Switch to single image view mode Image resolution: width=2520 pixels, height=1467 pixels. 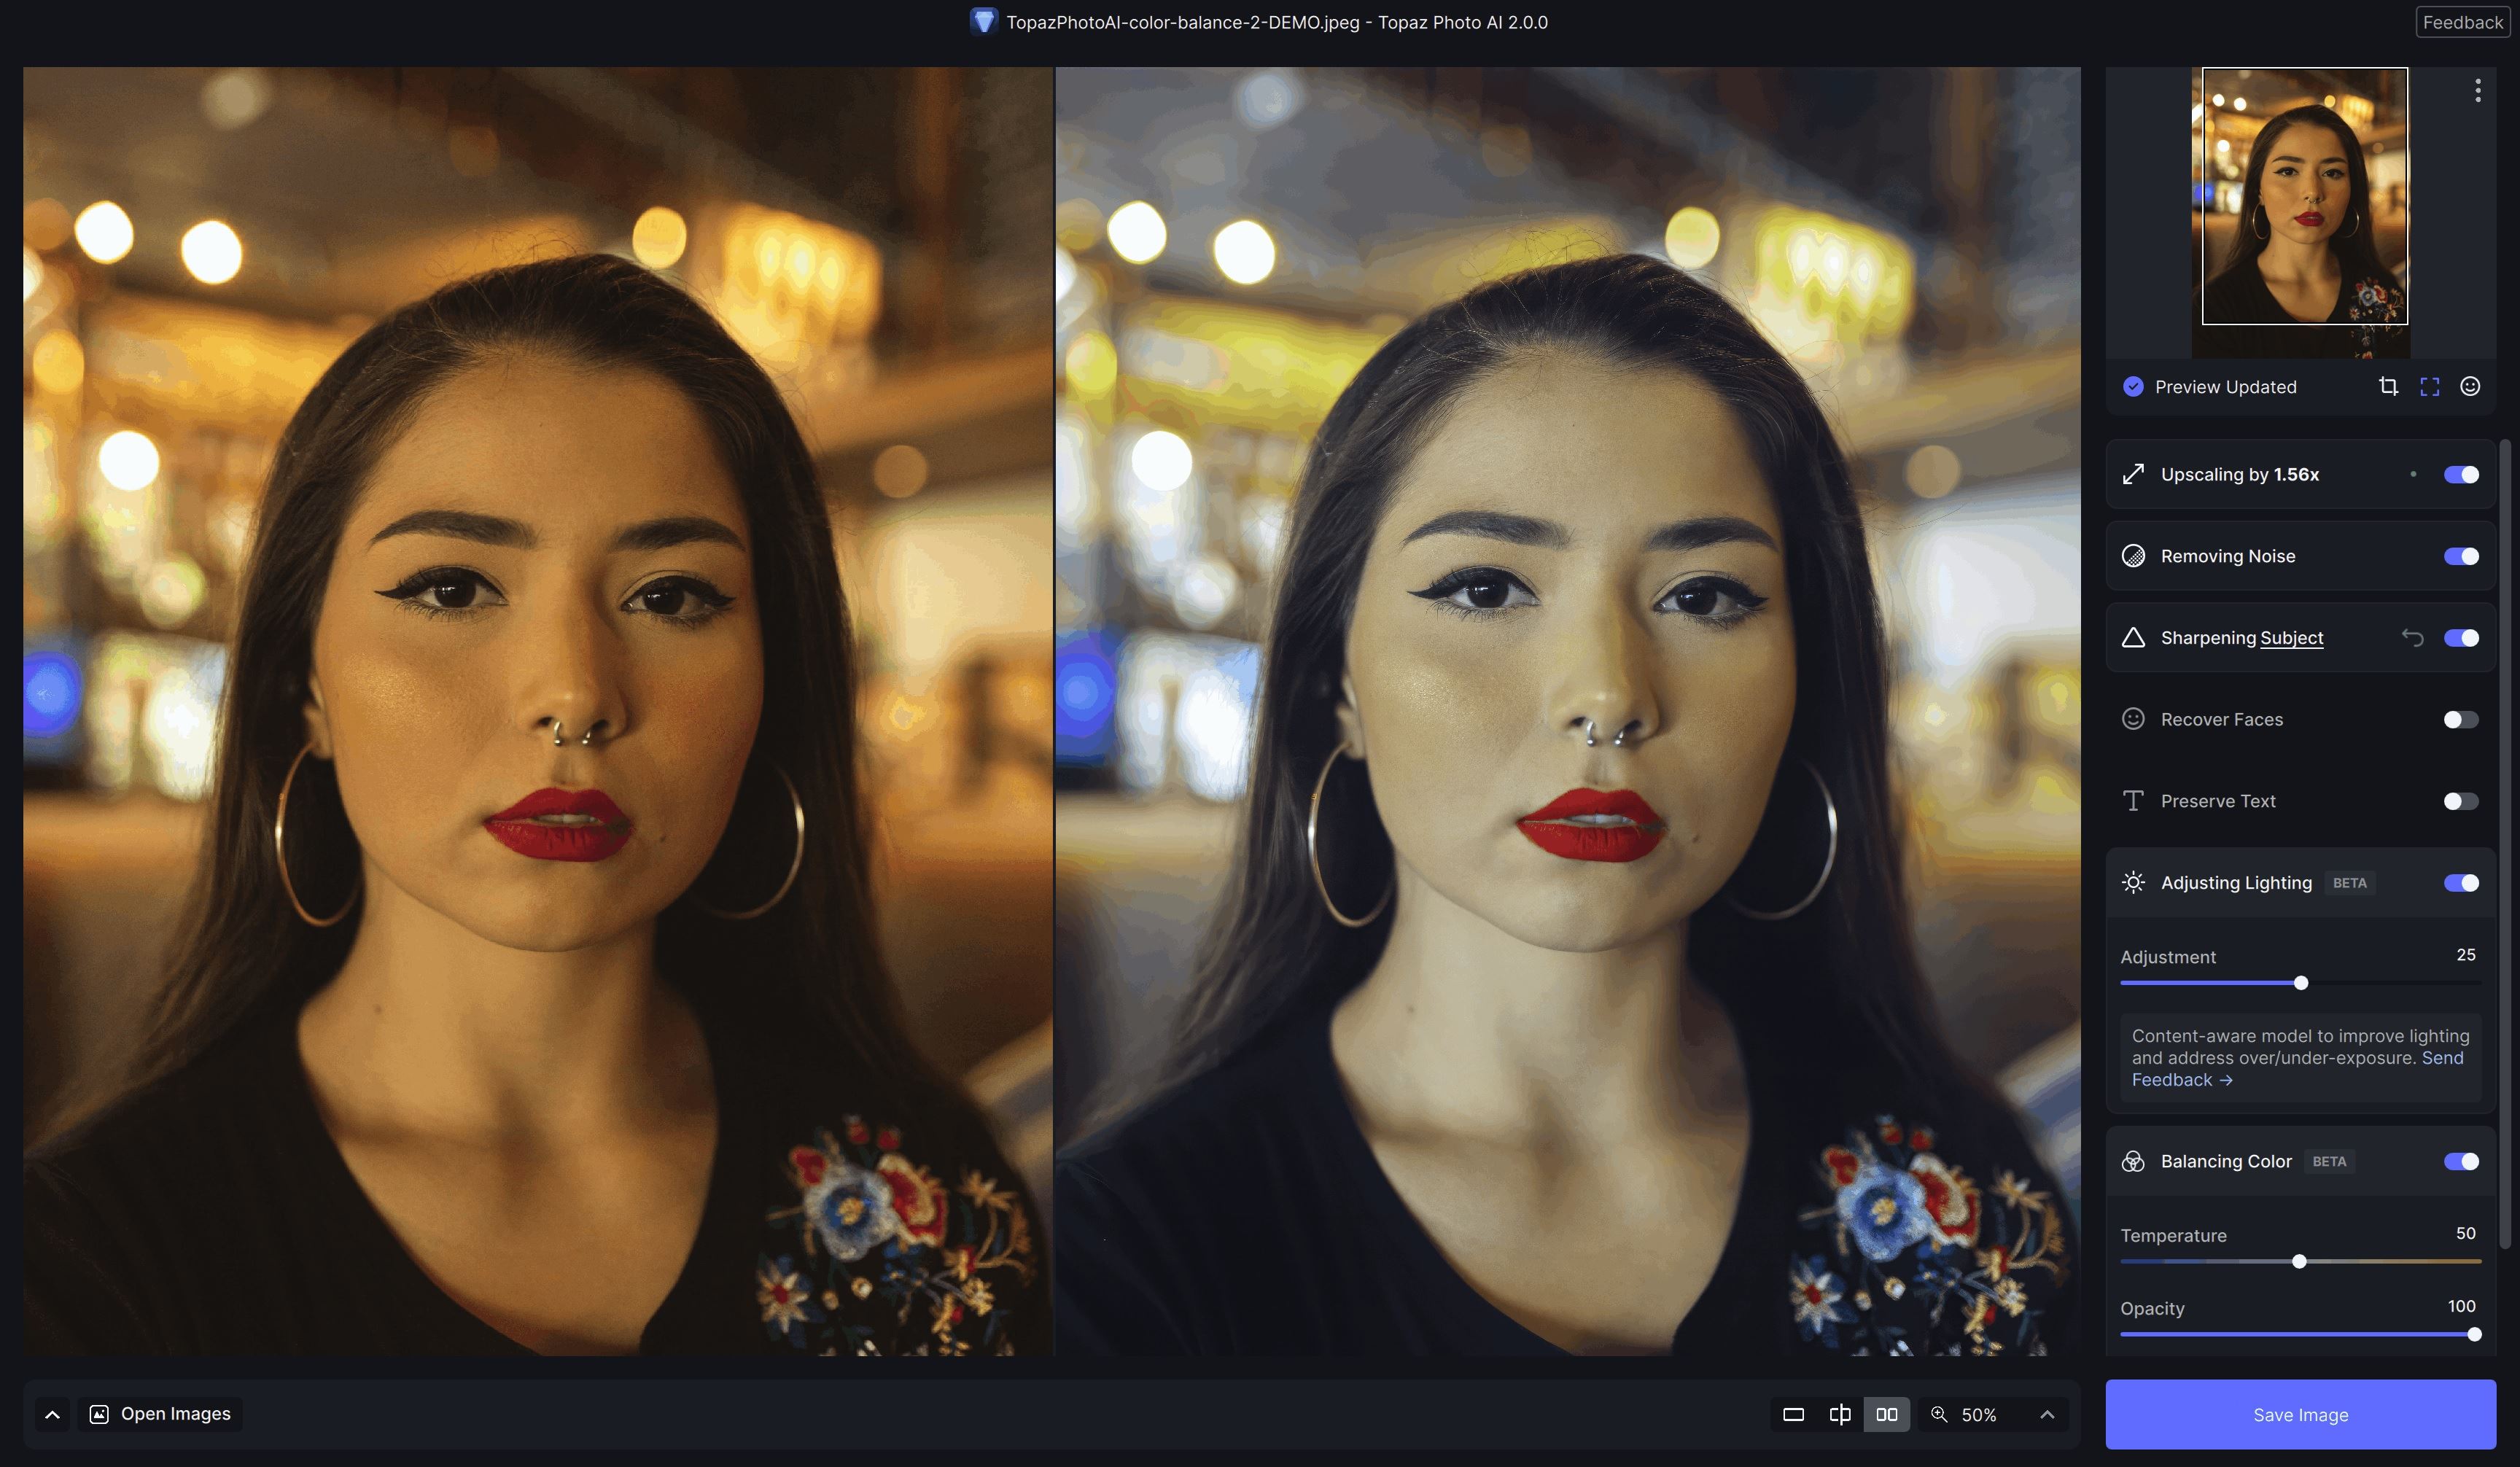pos(1793,1414)
